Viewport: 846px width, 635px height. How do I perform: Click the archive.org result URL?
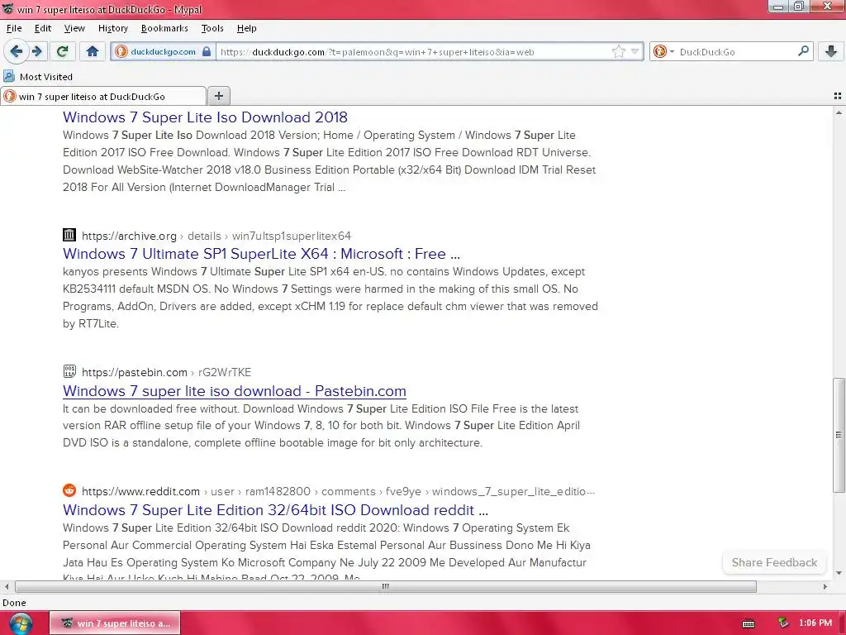coord(129,236)
